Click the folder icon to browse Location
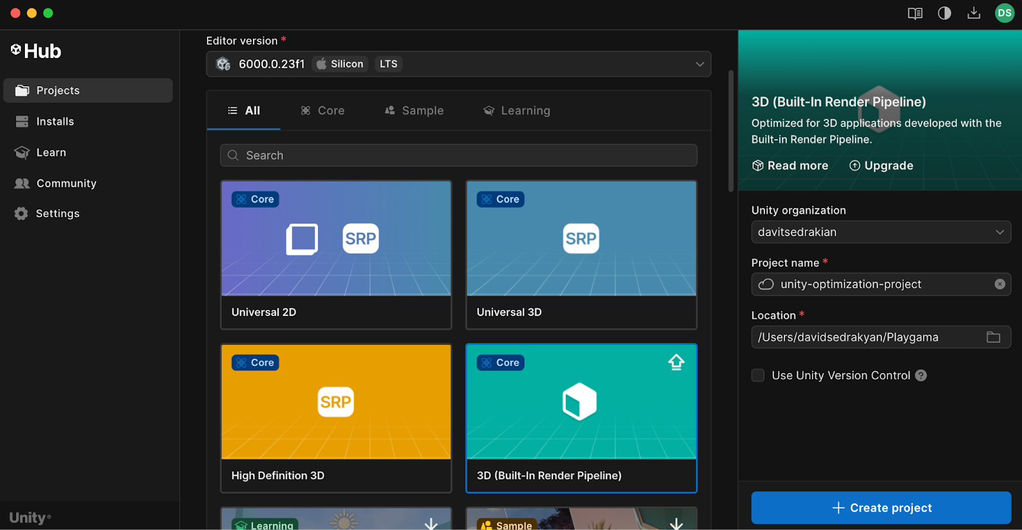The width and height of the screenshot is (1022, 530). click(993, 337)
